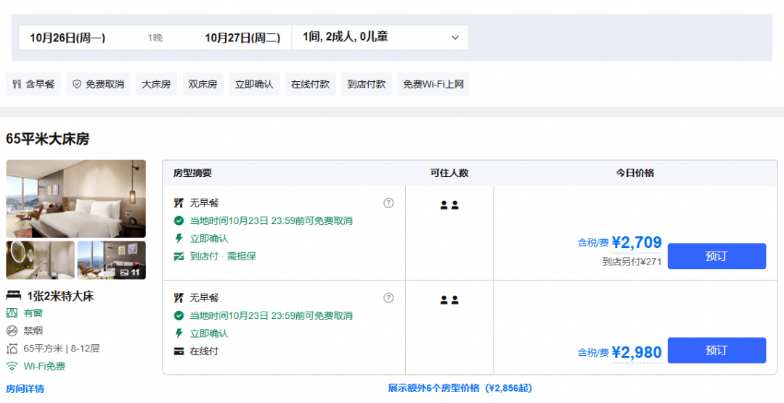Open the 房间详情 link
The image size is (784, 403).
25,389
